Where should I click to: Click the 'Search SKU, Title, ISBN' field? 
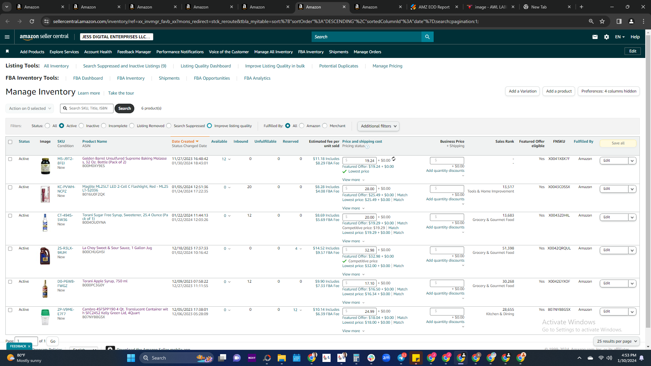pos(87,108)
